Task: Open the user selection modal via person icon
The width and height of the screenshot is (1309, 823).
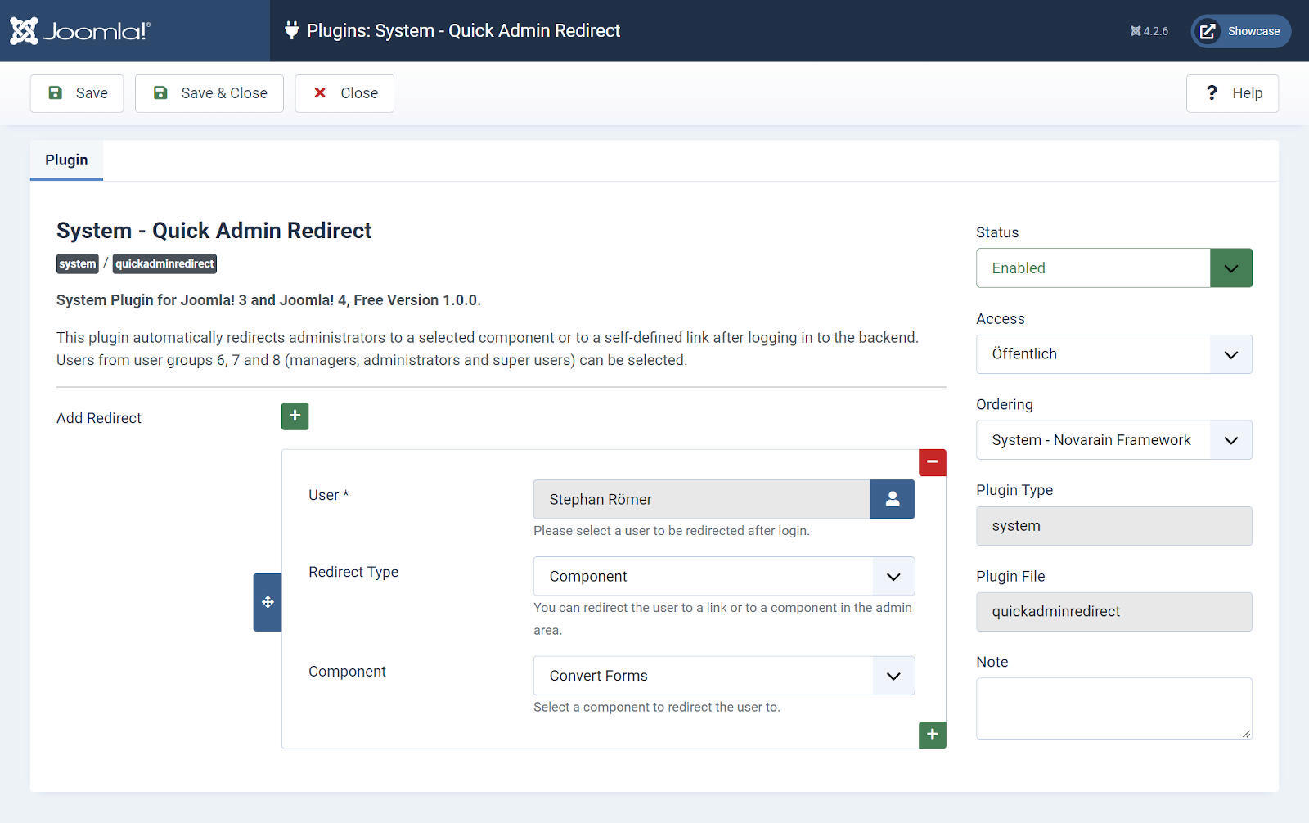Action: click(x=892, y=499)
